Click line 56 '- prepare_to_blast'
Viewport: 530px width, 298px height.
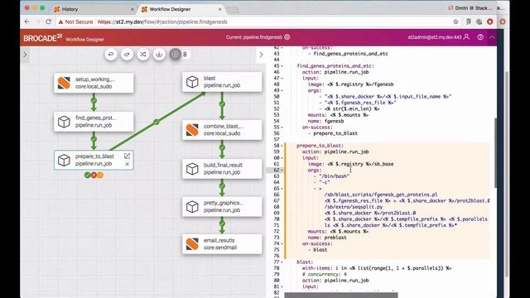pyautogui.click(x=333, y=133)
